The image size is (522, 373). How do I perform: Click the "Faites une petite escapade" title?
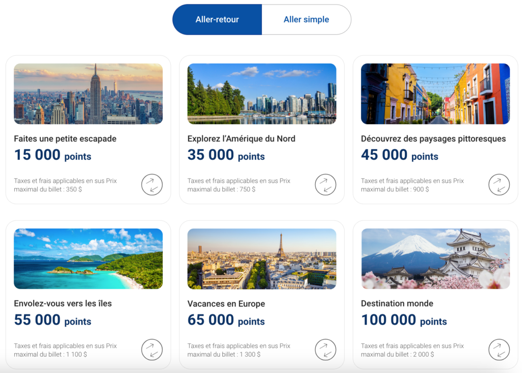point(65,139)
